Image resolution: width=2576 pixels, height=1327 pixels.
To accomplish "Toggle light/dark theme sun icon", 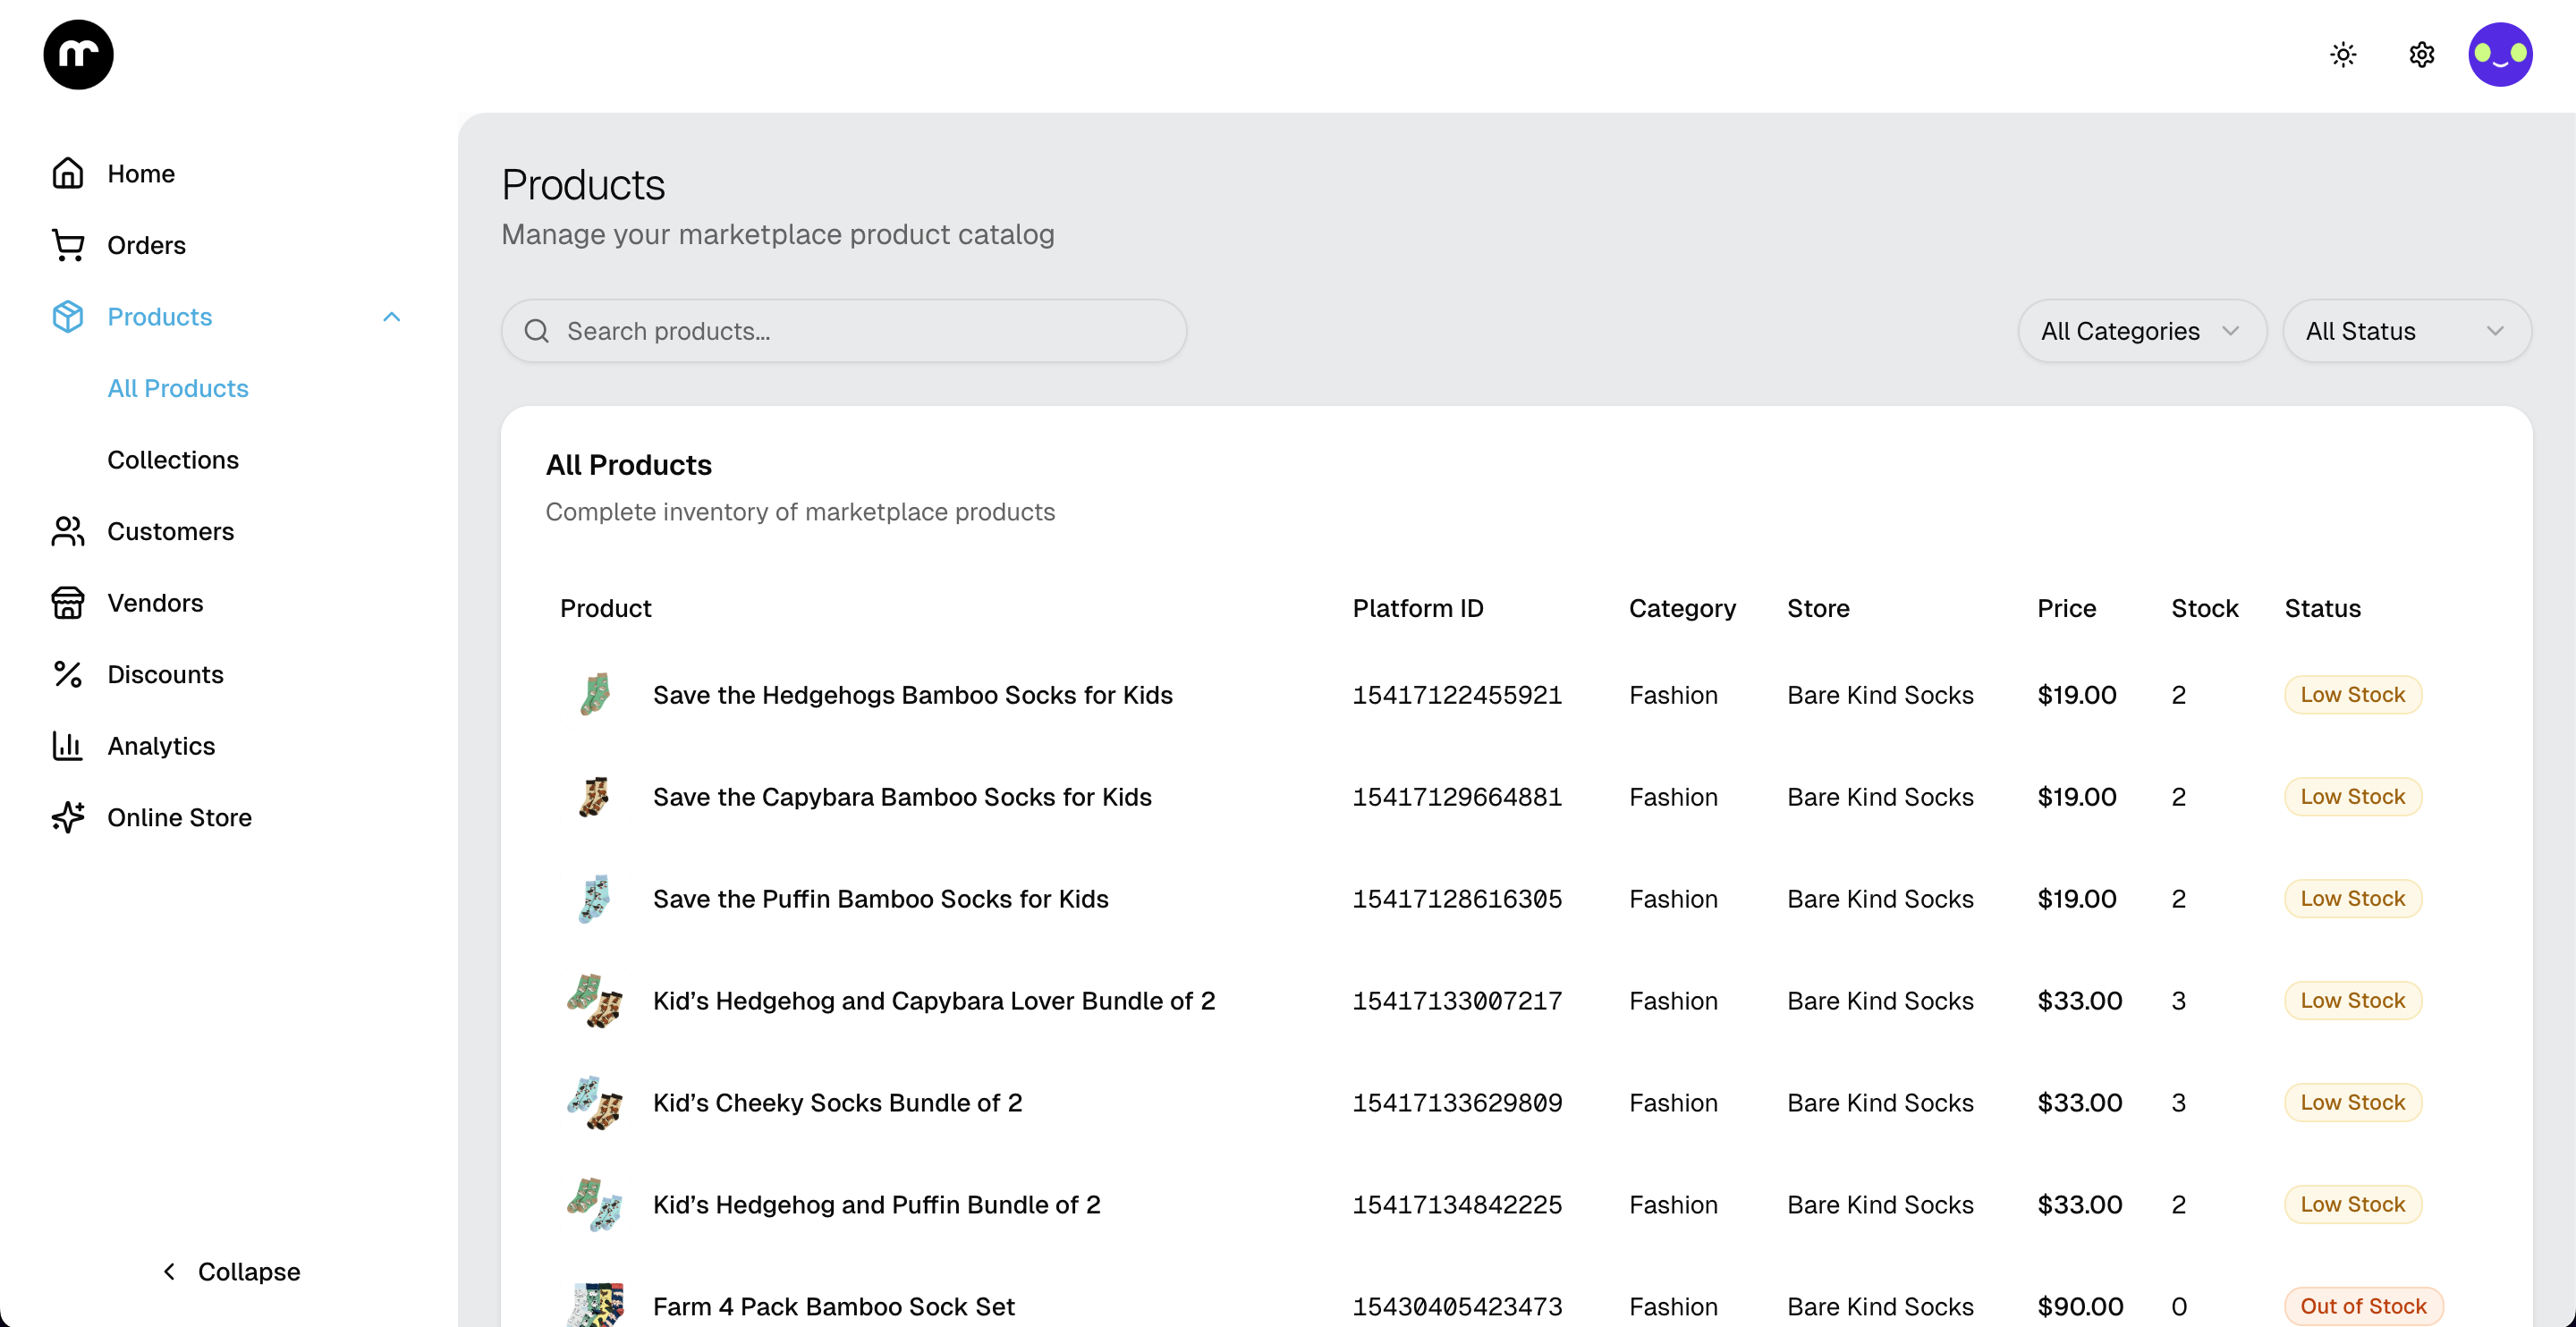I will pyautogui.click(x=2343, y=54).
